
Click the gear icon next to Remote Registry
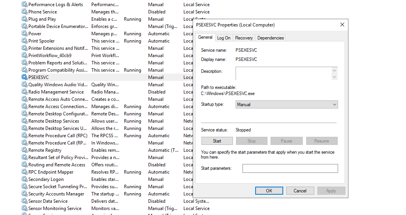(25, 150)
